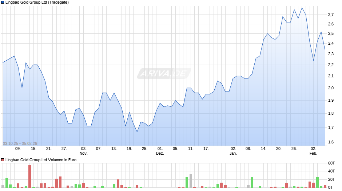Click the 11. date axis label
The image size is (342, 191).
coord(191,149)
